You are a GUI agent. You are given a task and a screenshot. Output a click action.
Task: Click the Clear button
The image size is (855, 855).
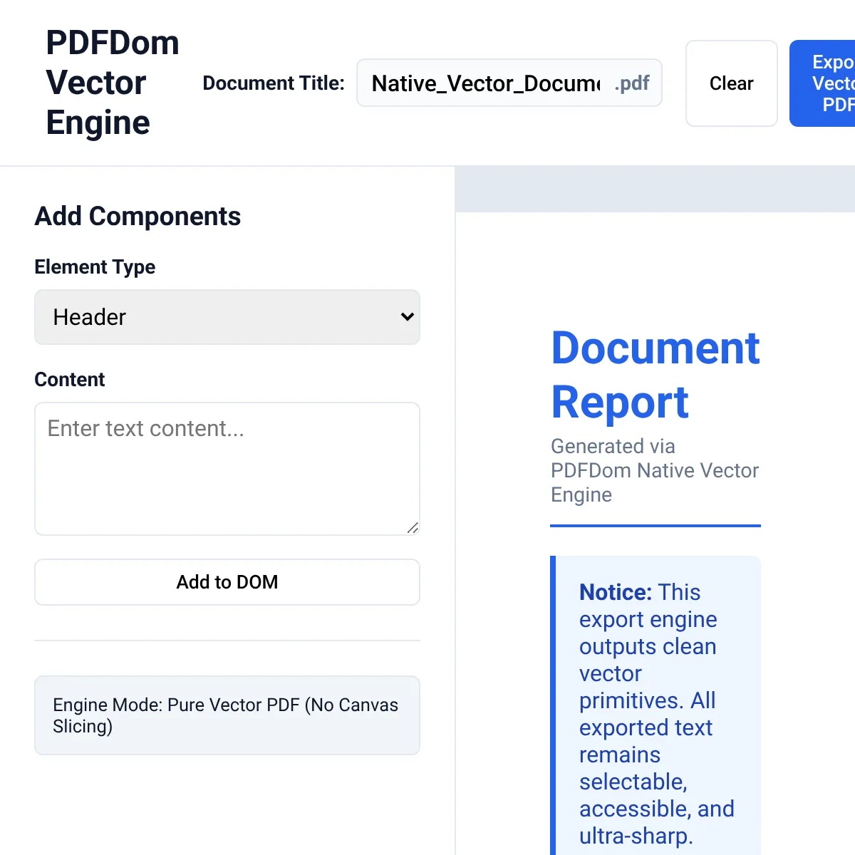tap(731, 83)
